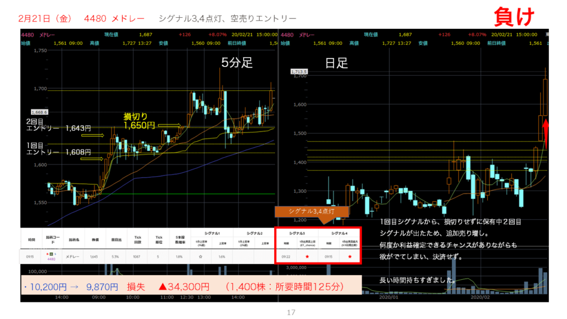Click the 1,550 price axis label

click(40, 203)
